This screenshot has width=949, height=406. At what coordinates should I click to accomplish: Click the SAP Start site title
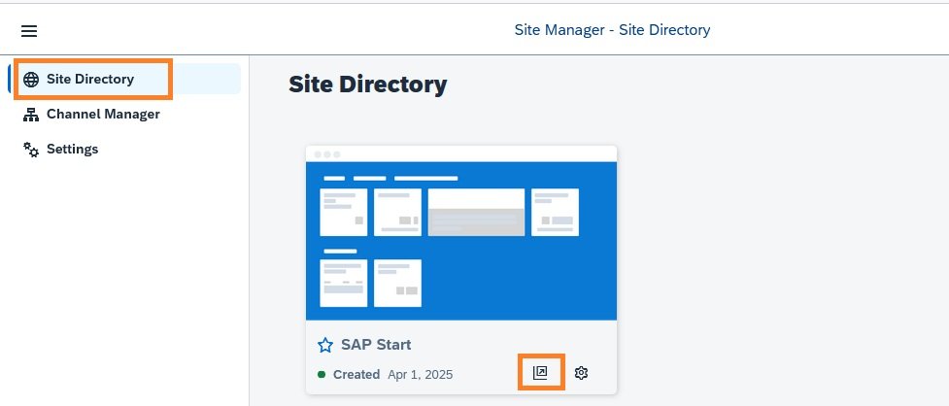[376, 345]
